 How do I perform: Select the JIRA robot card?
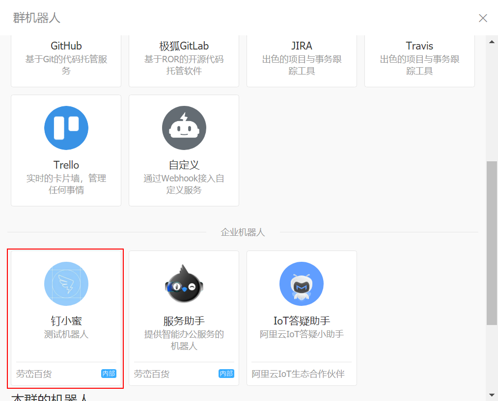[x=302, y=59]
